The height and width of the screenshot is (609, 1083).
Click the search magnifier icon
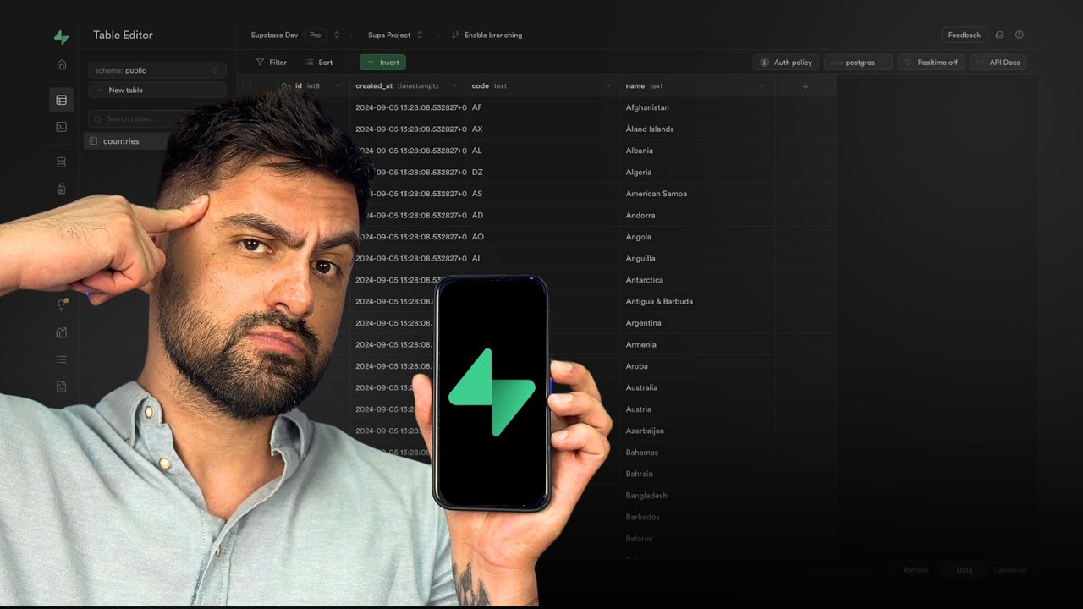click(98, 119)
